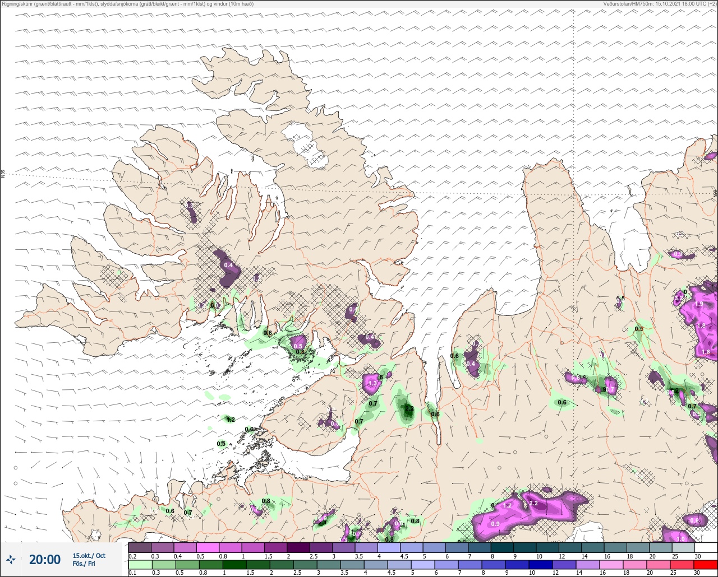This screenshot has height=577, width=718.
Task: Select the bright red swatch ending the lower legend
Action: [706, 565]
